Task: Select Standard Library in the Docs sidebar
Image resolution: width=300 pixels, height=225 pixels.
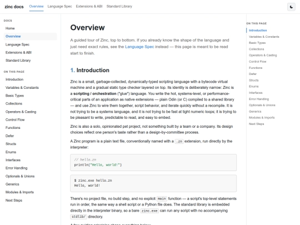Action: point(30,61)
